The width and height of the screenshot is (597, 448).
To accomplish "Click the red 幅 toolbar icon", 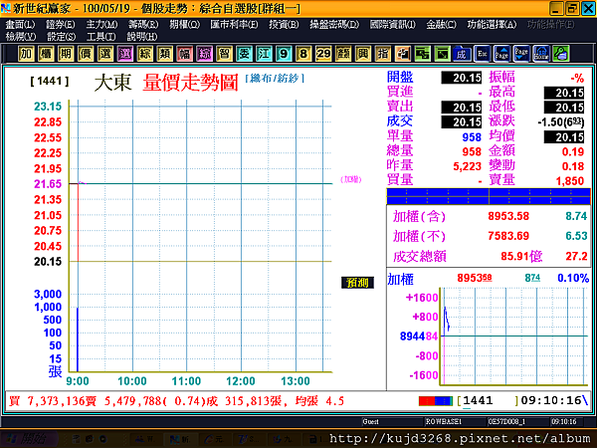I will (x=184, y=54).
